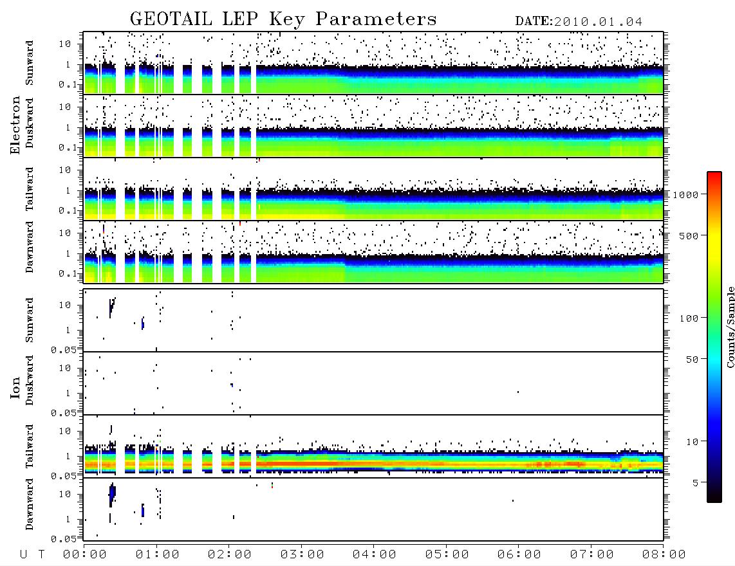Click the U T axis label

coord(32,554)
